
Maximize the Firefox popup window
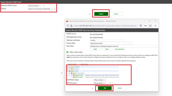(x=150, y=21)
